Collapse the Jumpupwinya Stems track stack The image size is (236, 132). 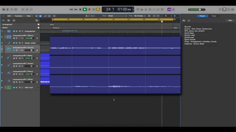(6, 37)
